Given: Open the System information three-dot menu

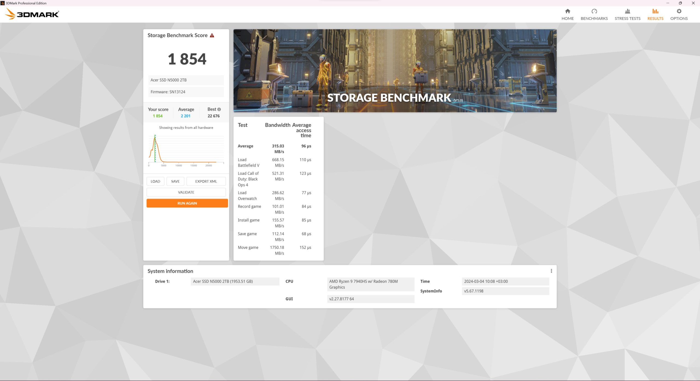Looking at the screenshot, I should coord(551,271).
